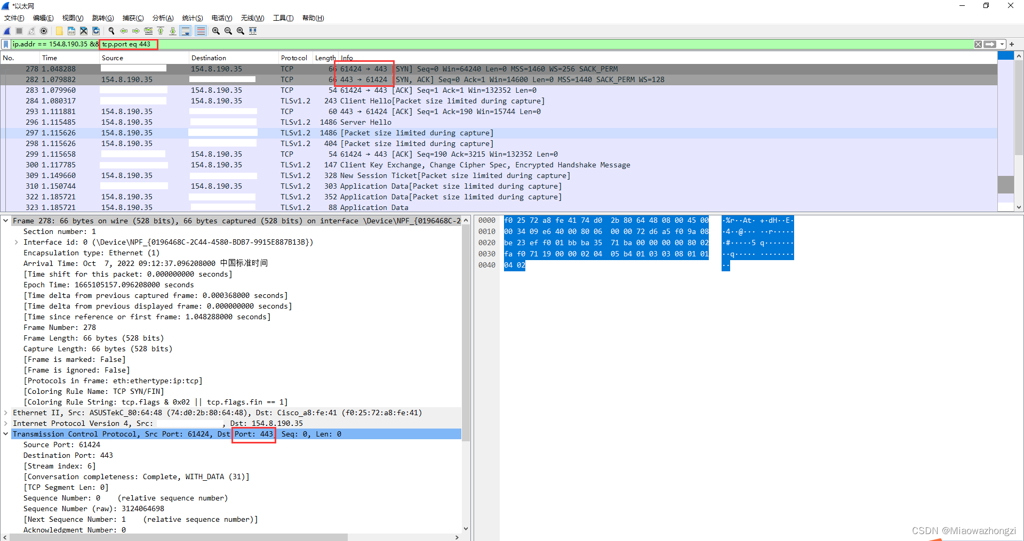Save the capture file
This screenshot has width=1024, height=541.
pos(71,31)
